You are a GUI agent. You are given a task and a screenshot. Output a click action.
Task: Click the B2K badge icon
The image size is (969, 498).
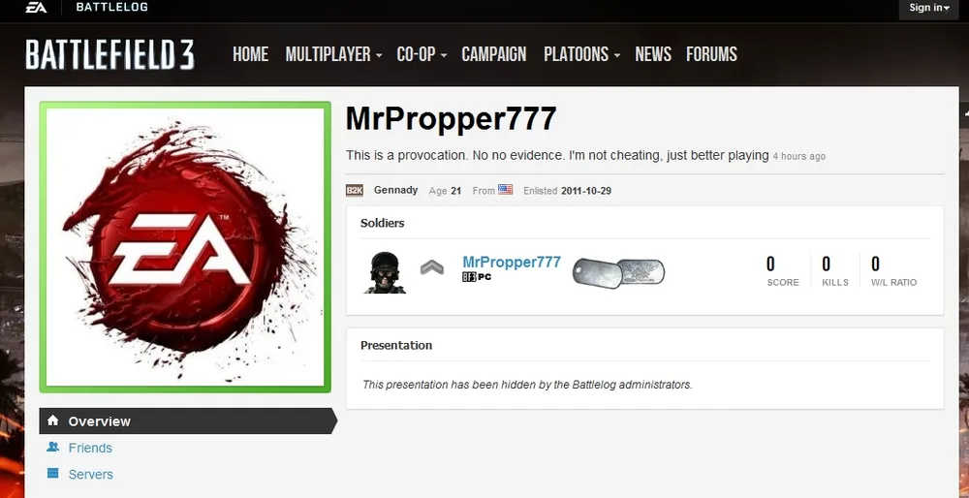click(x=354, y=190)
